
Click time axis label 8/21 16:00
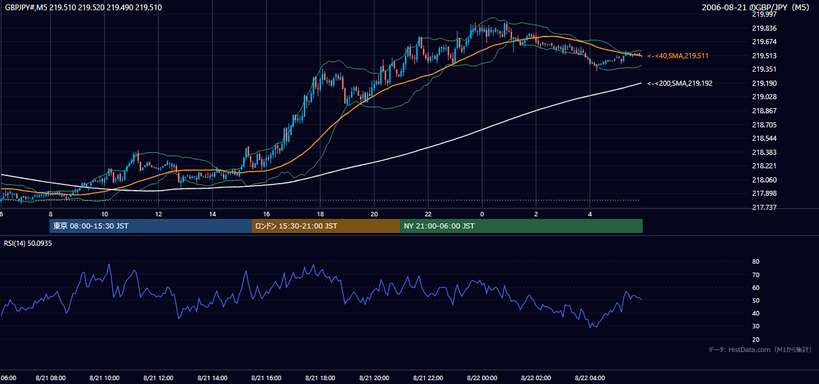267,378
